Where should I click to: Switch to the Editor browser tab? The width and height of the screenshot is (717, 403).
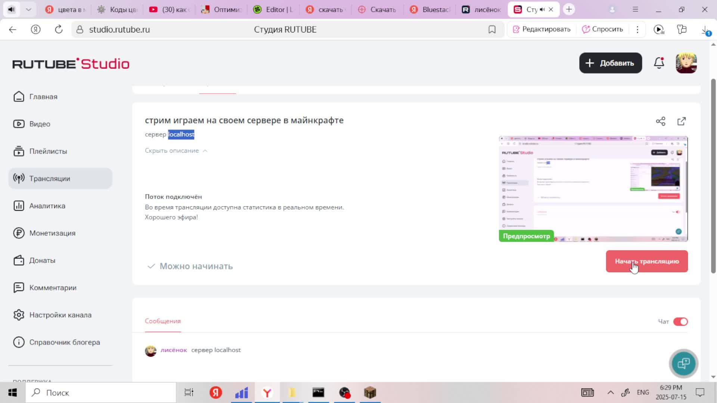click(x=273, y=9)
